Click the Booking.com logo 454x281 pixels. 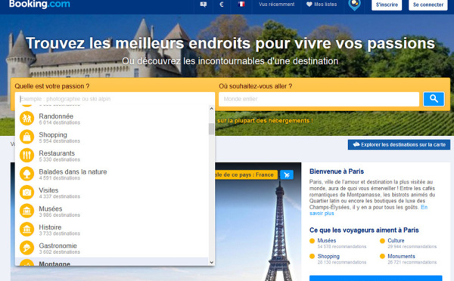pos(39,4)
